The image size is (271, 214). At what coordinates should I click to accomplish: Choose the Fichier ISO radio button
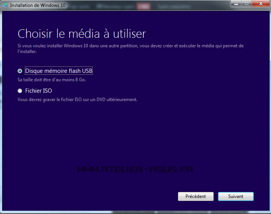tap(20, 91)
